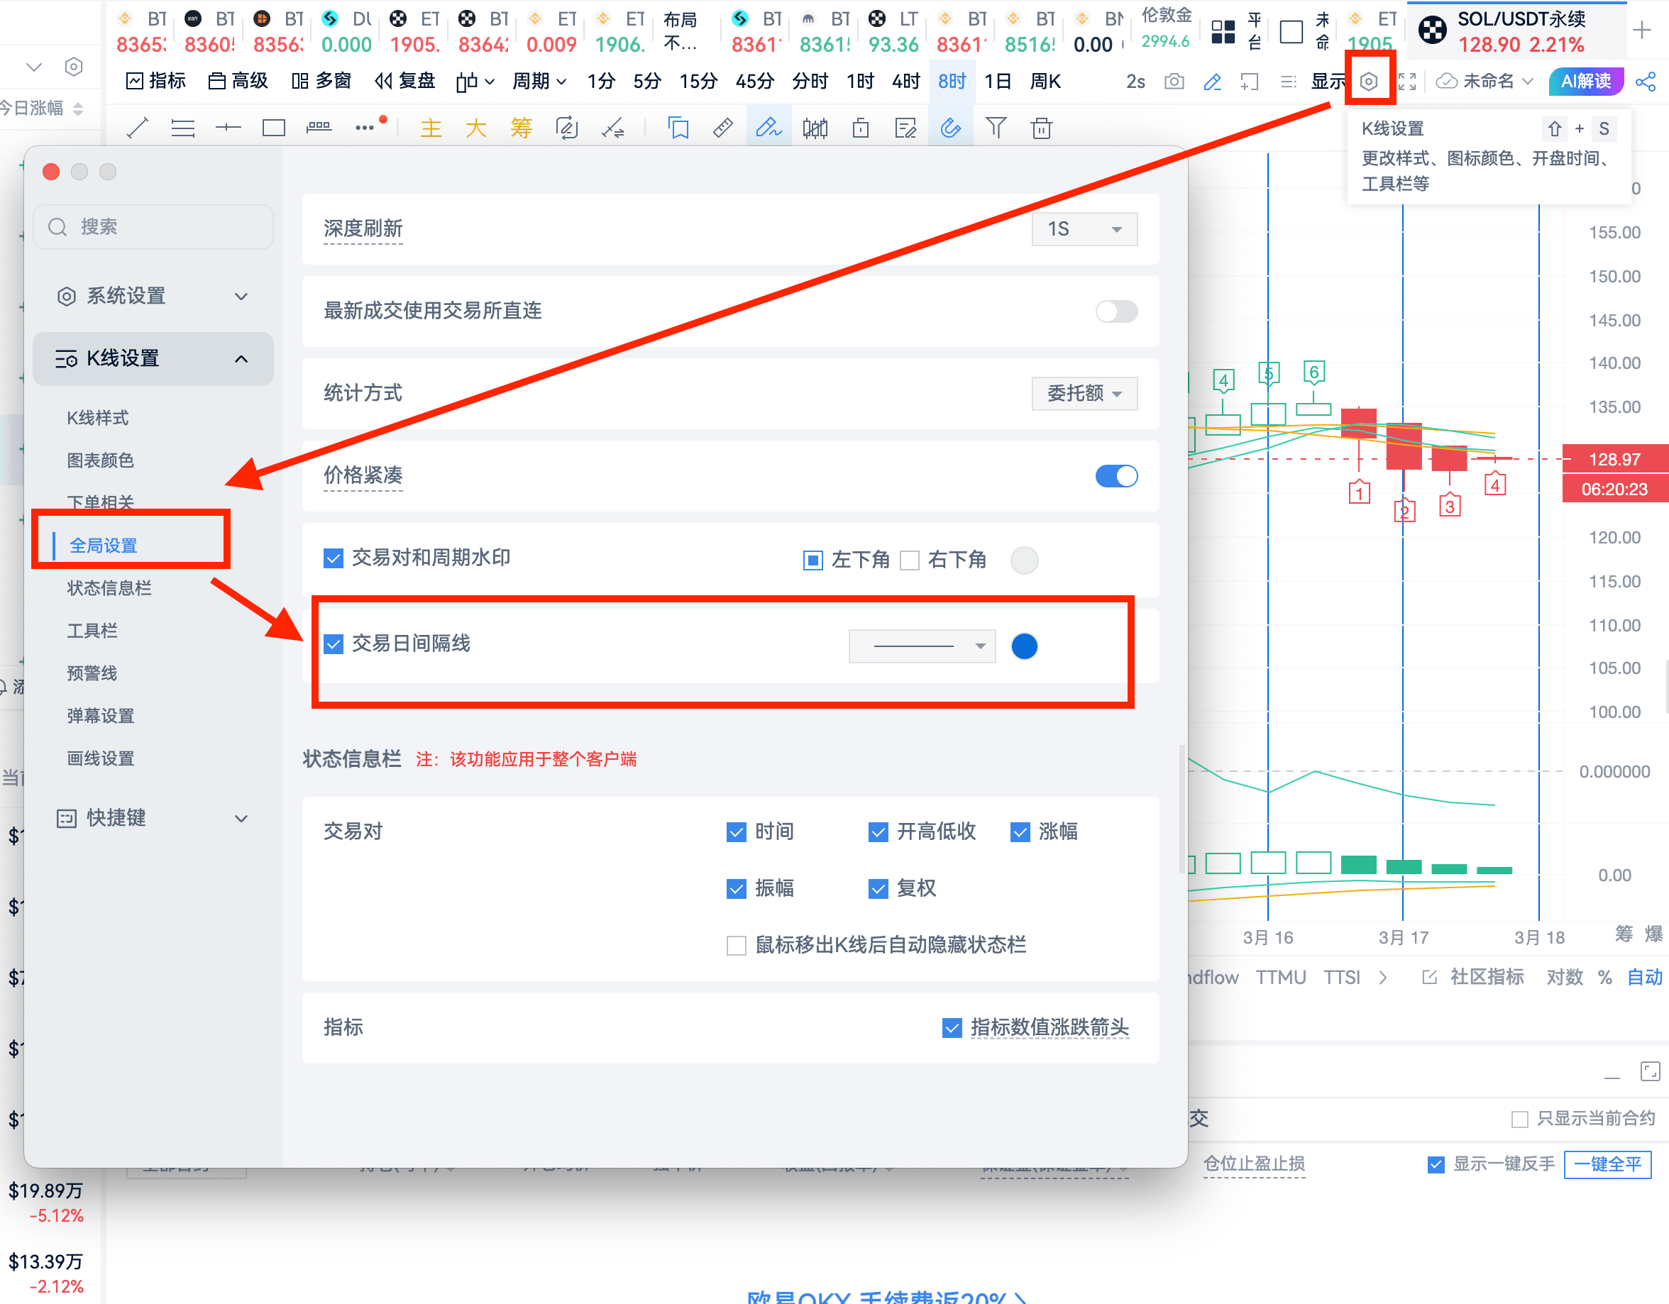Expand 系统设置 section
This screenshot has height=1304, width=1669.
[153, 297]
